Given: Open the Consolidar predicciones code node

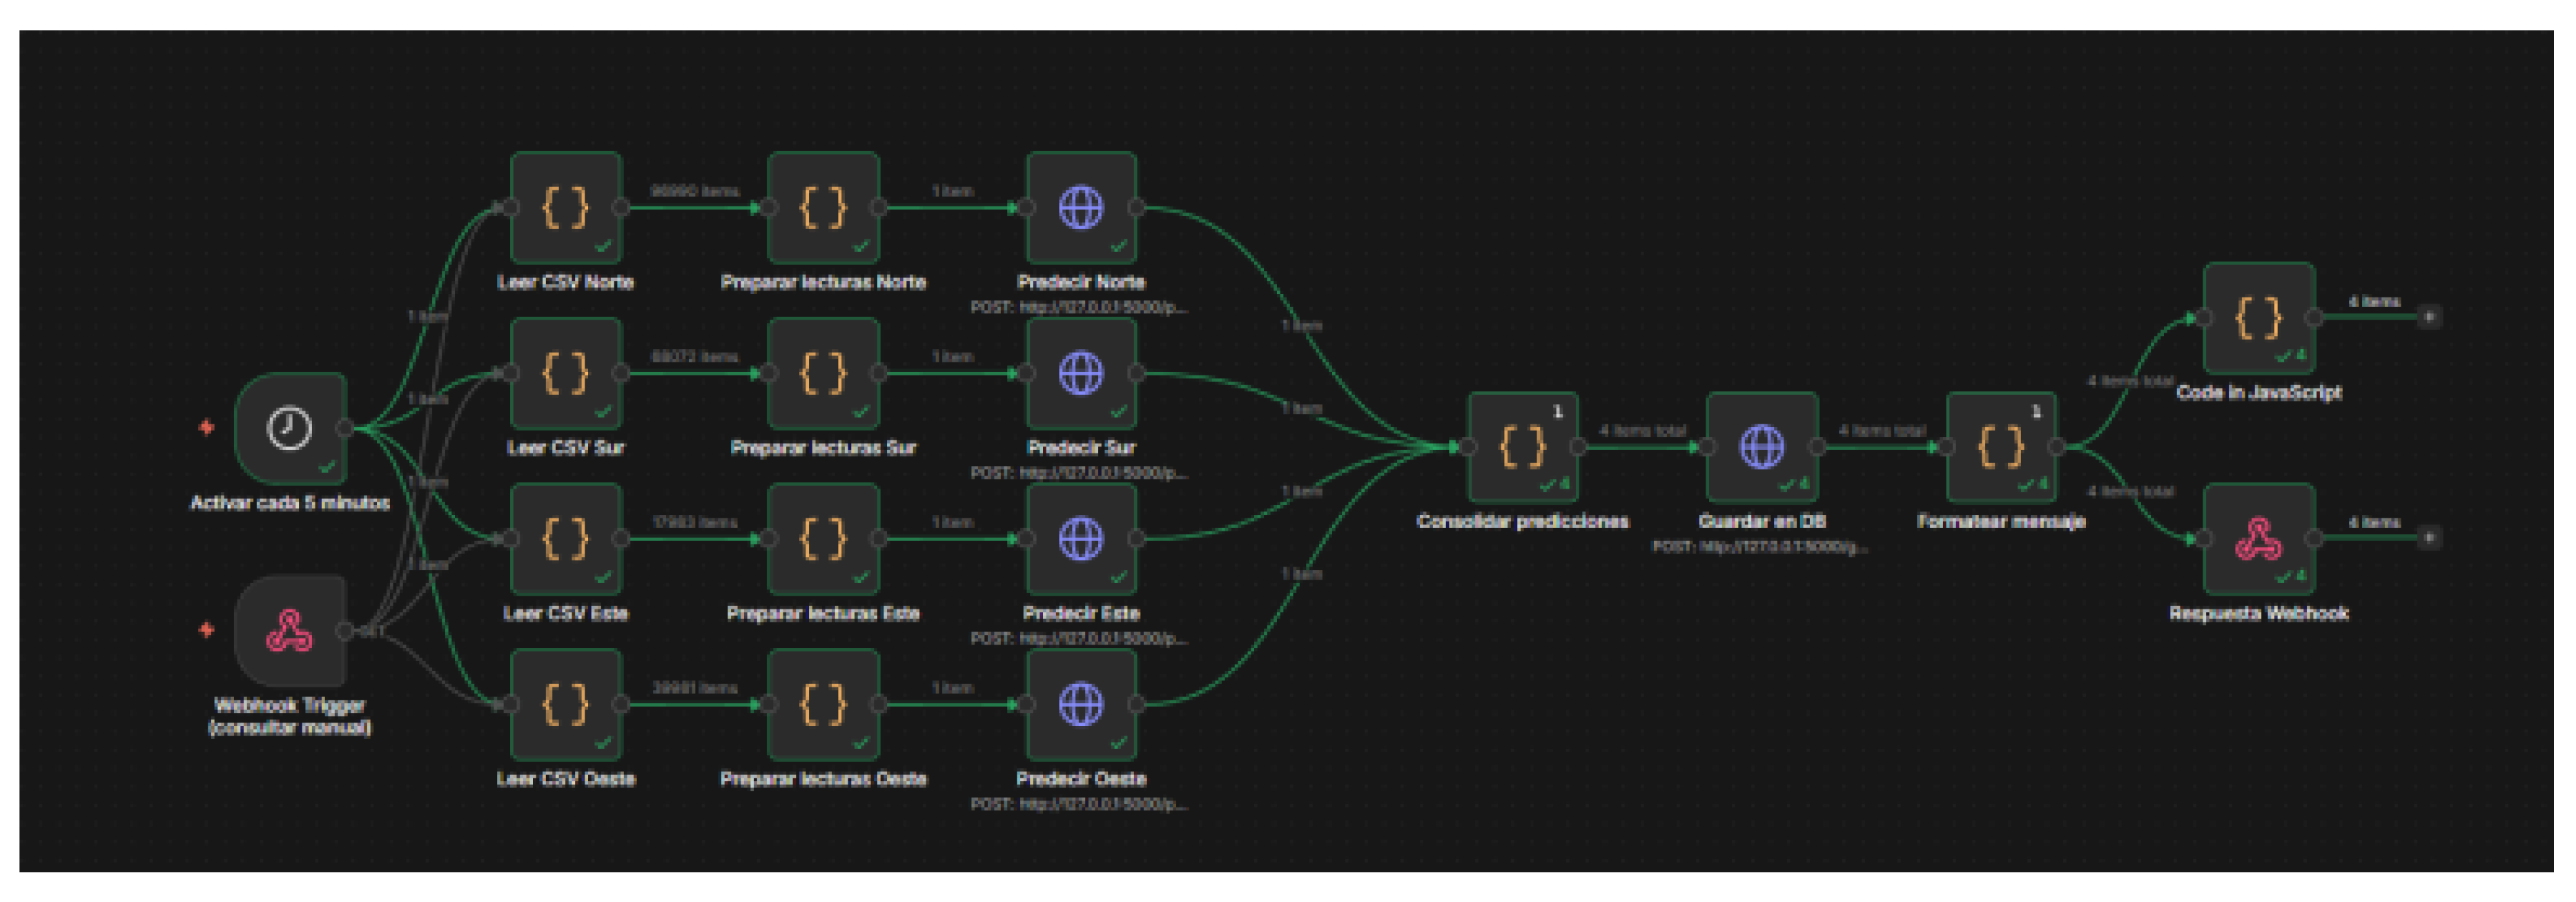Looking at the screenshot, I should [x=1523, y=447].
